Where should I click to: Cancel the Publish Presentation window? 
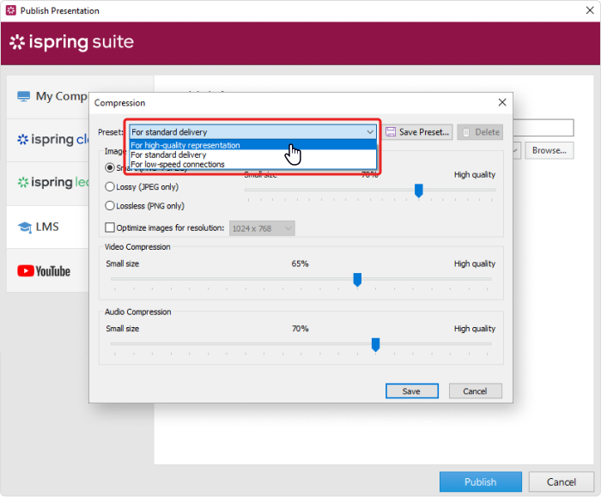tap(562, 482)
